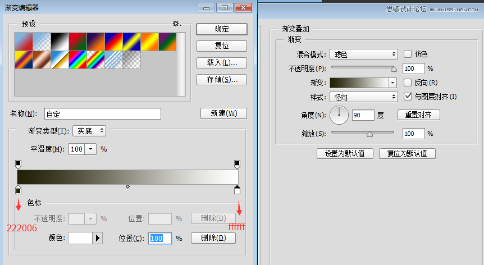Select the chrome gradient preset
This screenshot has height=265, width=484.
60,60
